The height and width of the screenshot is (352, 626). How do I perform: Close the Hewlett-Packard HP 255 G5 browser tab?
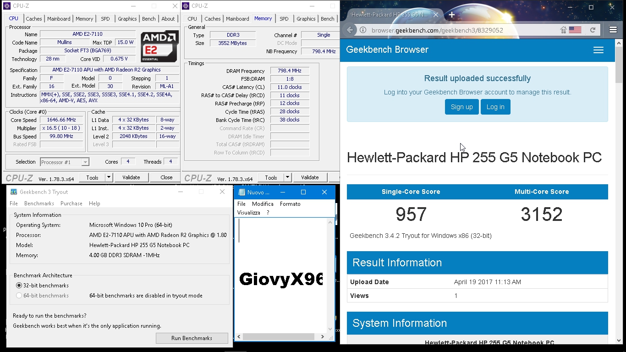[436, 15]
